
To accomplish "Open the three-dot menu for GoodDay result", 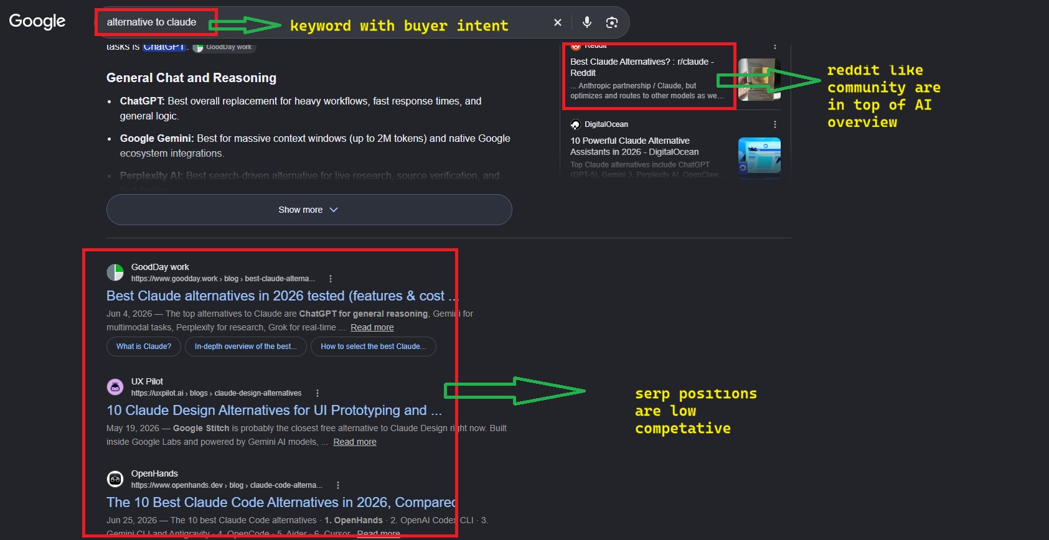I will [331, 279].
